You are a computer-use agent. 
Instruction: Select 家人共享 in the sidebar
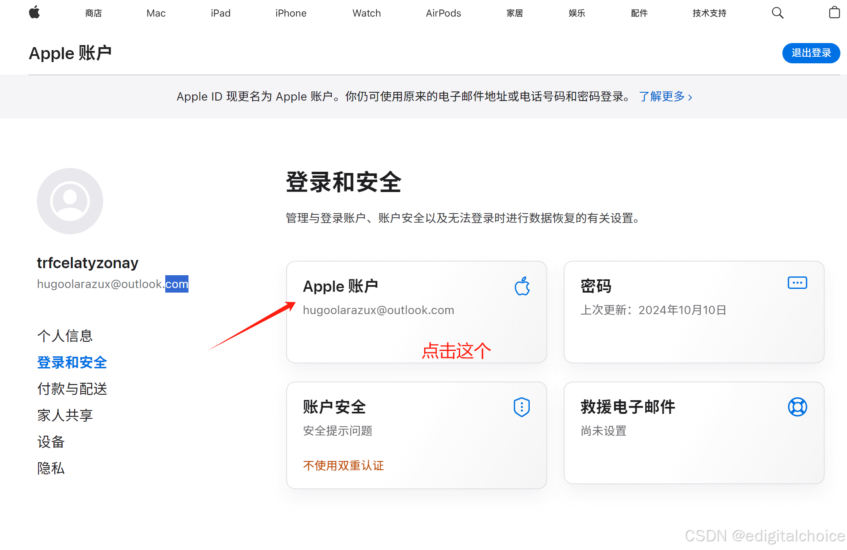(65, 415)
